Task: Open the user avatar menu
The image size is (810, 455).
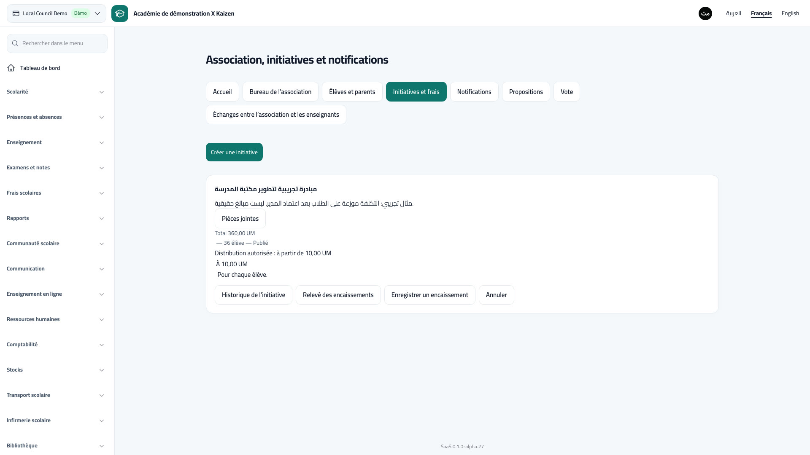Action: coord(705,13)
